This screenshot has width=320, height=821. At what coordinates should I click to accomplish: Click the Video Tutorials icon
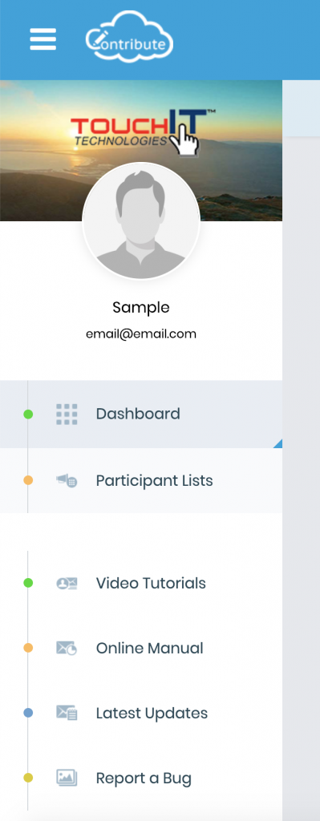pyautogui.click(x=67, y=584)
